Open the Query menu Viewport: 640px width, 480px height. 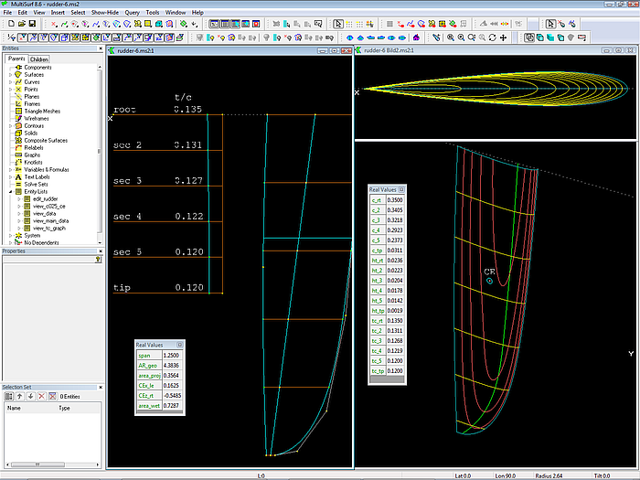click(x=132, y=13)
